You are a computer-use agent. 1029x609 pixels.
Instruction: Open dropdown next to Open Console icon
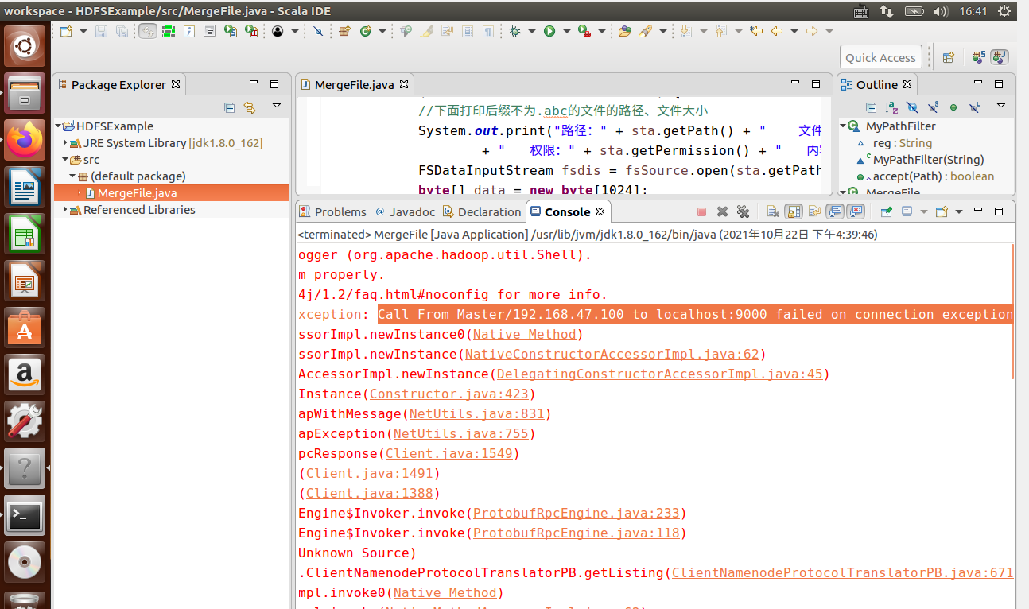pos(959,211)
